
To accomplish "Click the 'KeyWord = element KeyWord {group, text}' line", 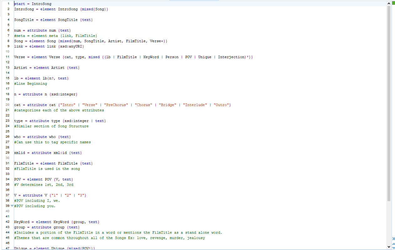I will coord(57,222).
